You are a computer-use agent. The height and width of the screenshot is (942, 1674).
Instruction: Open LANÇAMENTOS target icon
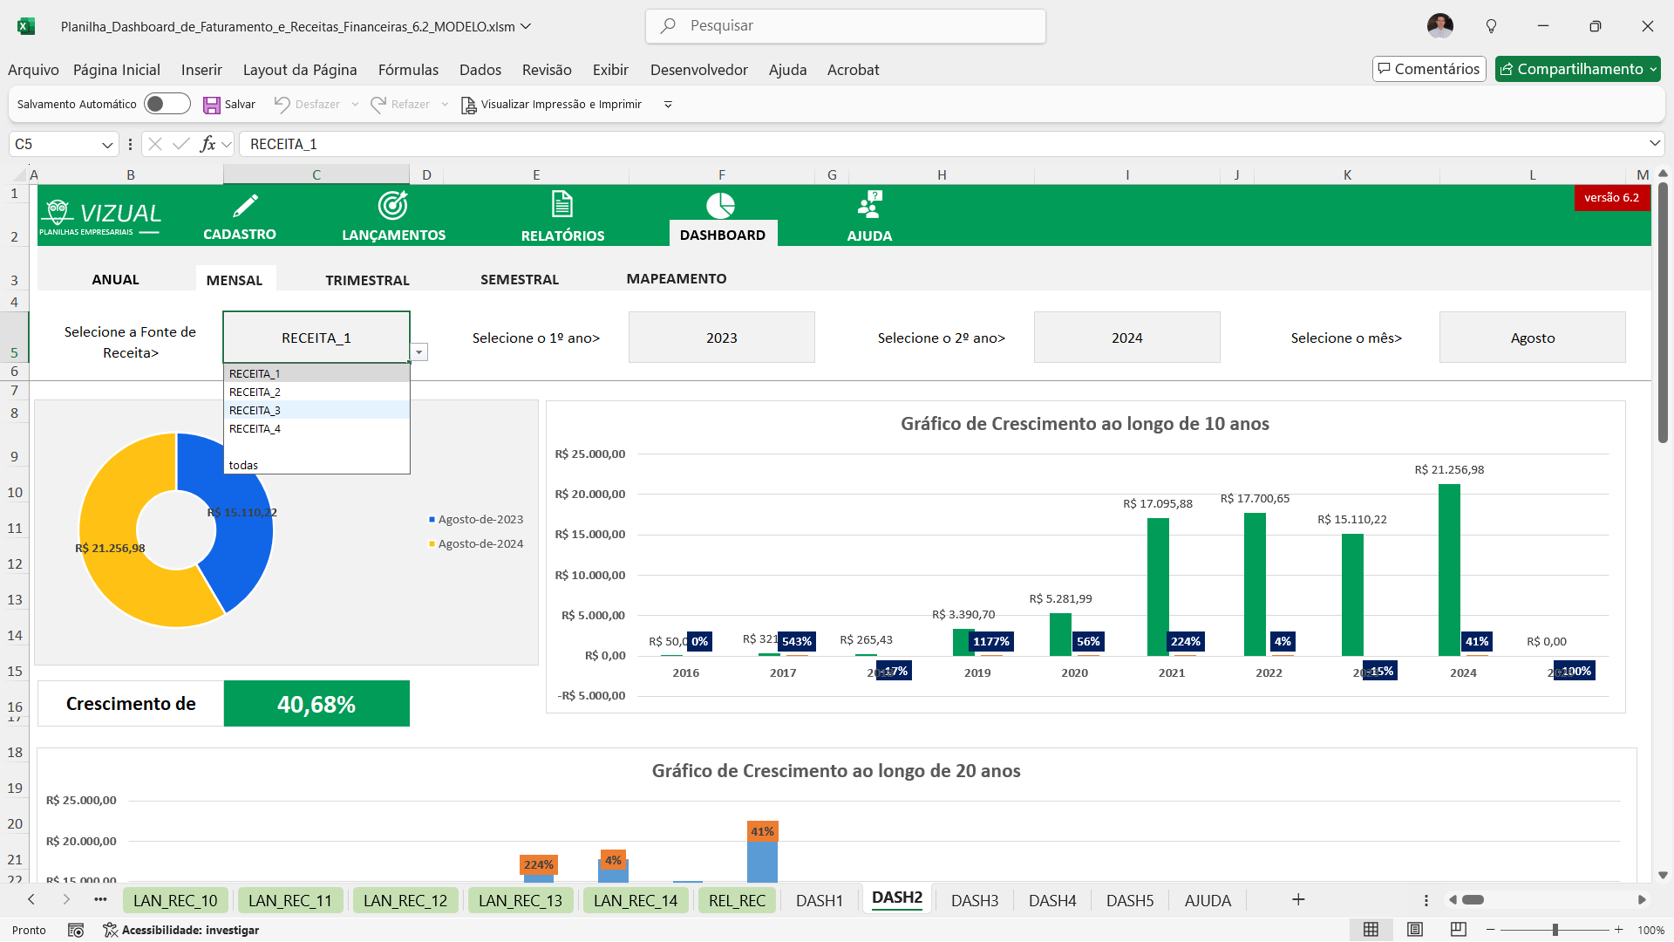click(393, 206)
